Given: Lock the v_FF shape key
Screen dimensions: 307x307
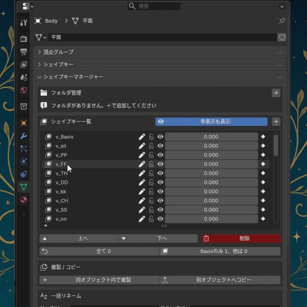Looking at the screenshot, I should (151, 164).
